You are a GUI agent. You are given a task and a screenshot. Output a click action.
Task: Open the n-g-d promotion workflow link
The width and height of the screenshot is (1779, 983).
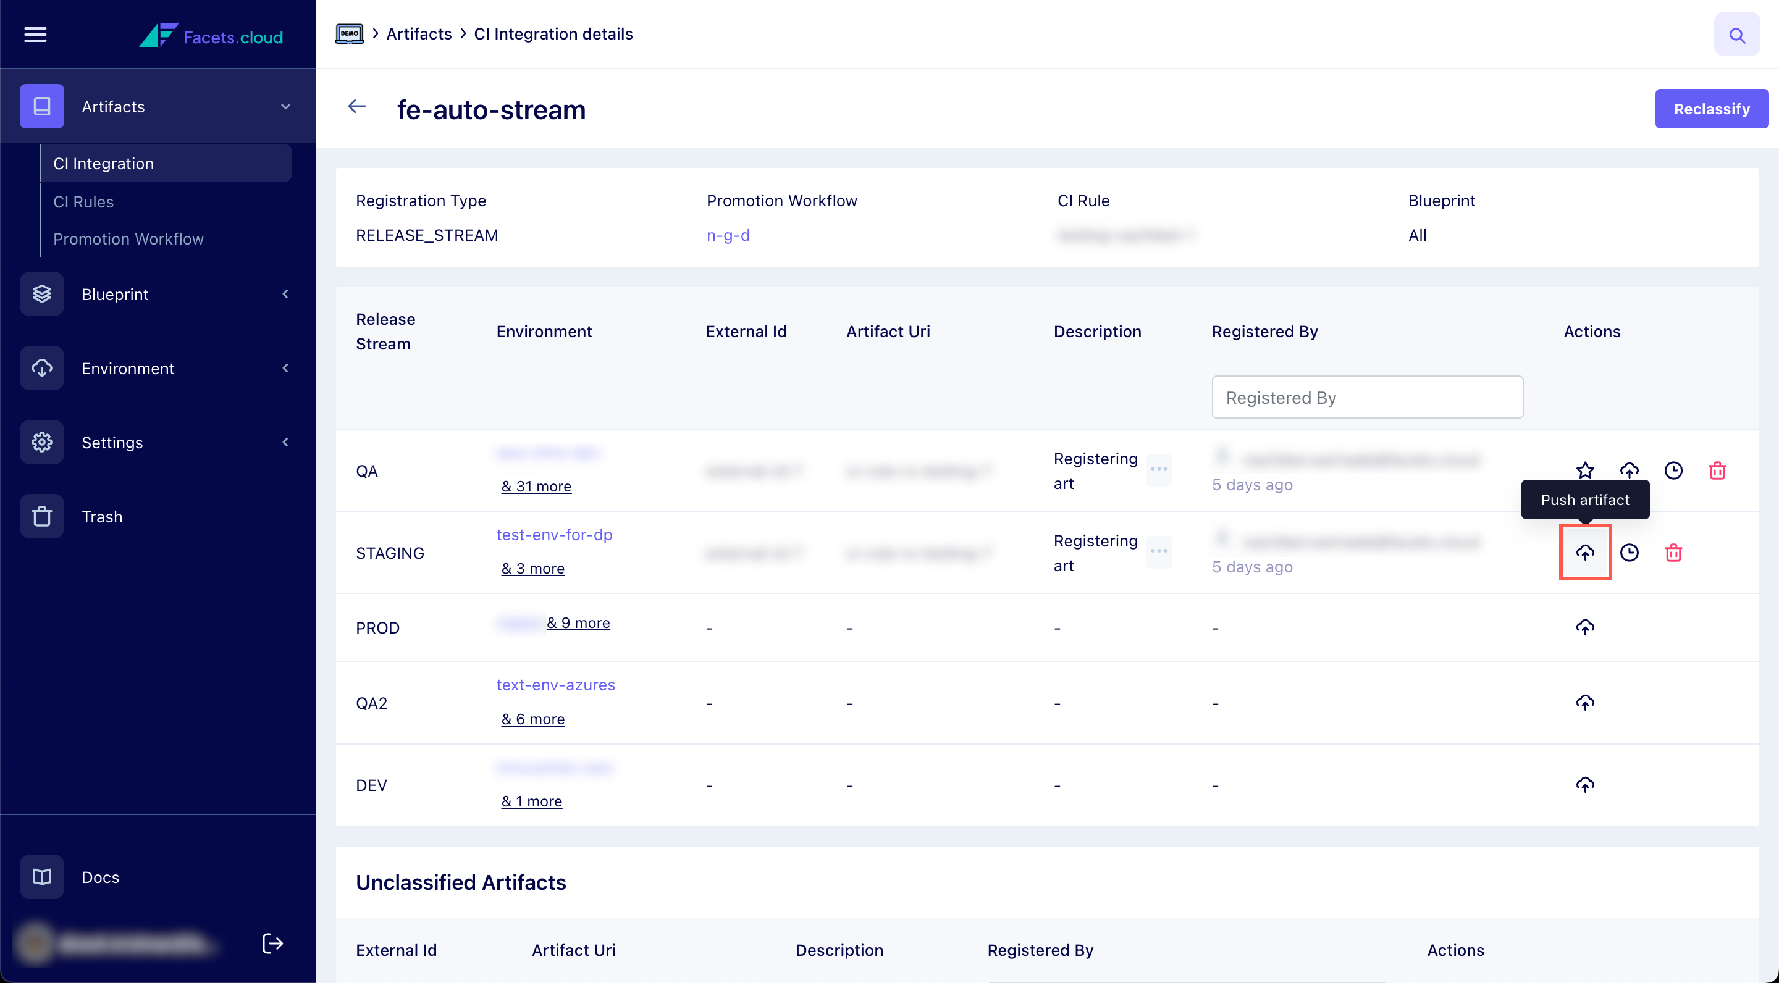pyautogui.click(x=727, y=235)
